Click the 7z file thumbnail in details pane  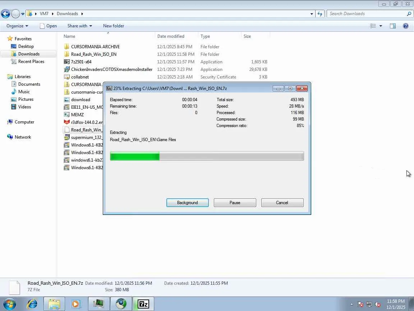pos(14,287)
